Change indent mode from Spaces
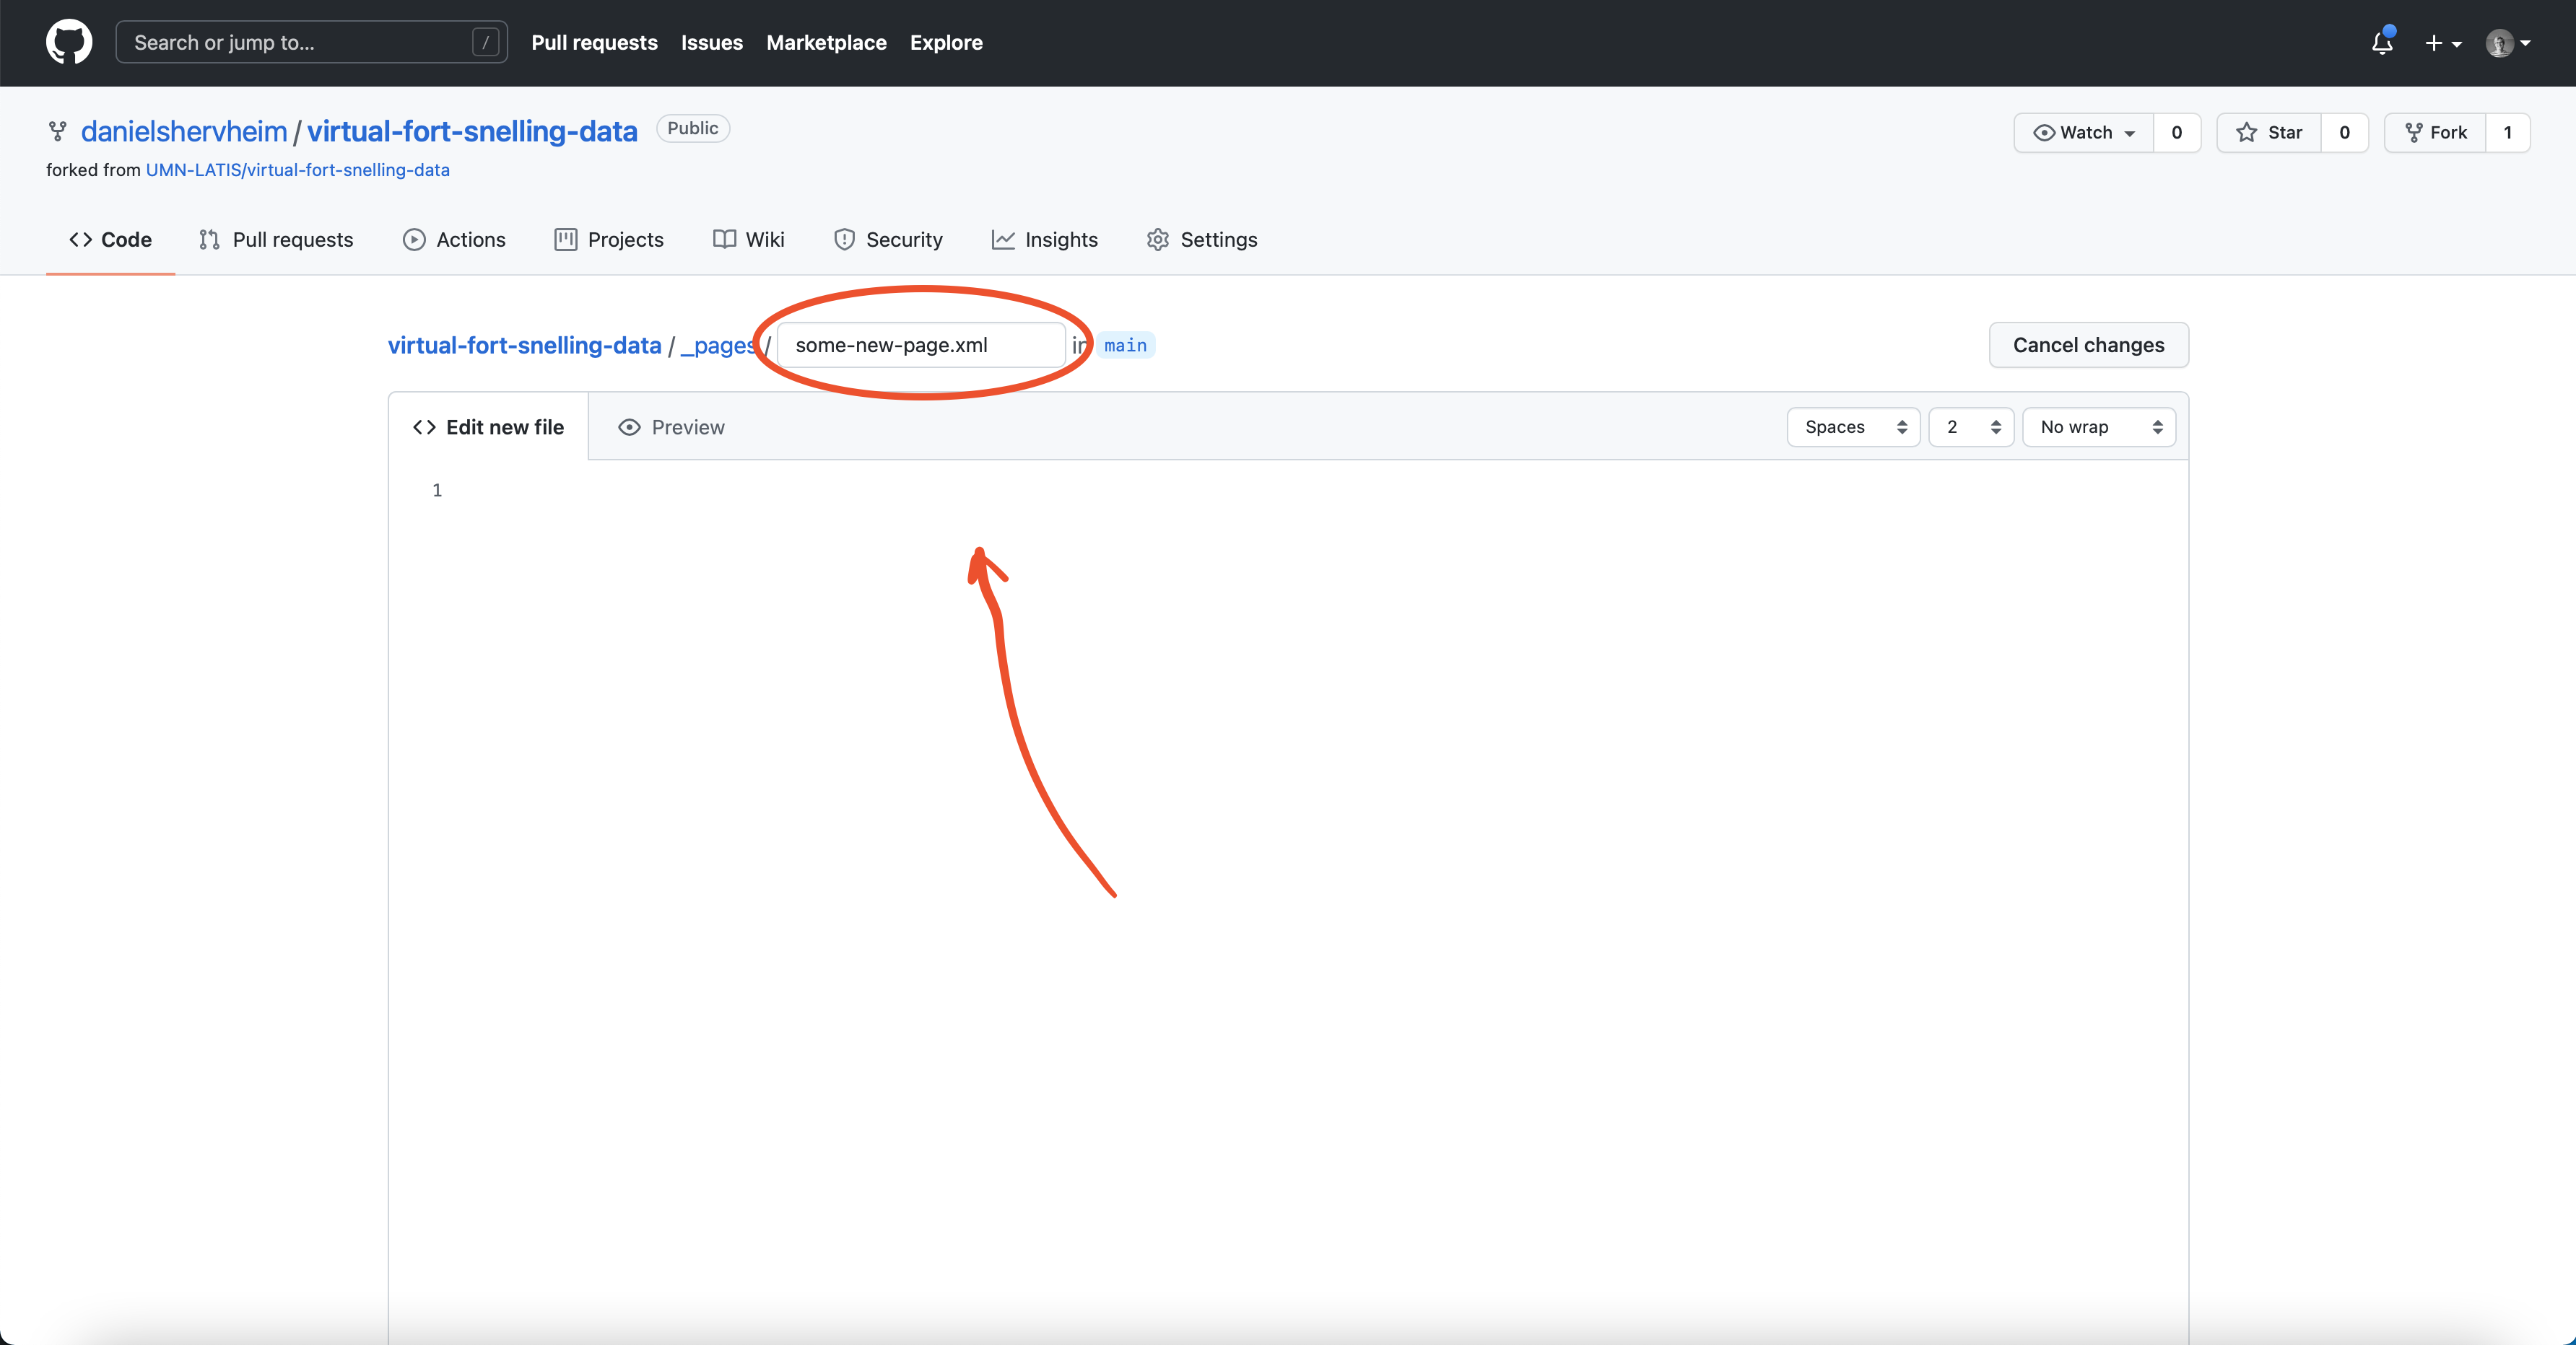This screenshot has height=1345, width=2576. 1853,428
